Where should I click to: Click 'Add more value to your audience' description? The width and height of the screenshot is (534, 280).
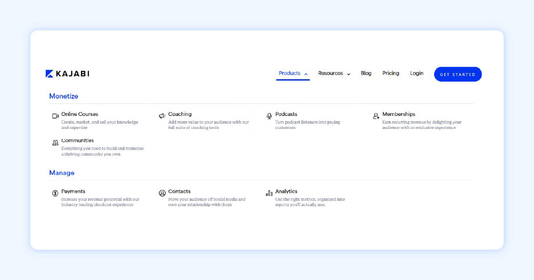click(x=209, y=125)
